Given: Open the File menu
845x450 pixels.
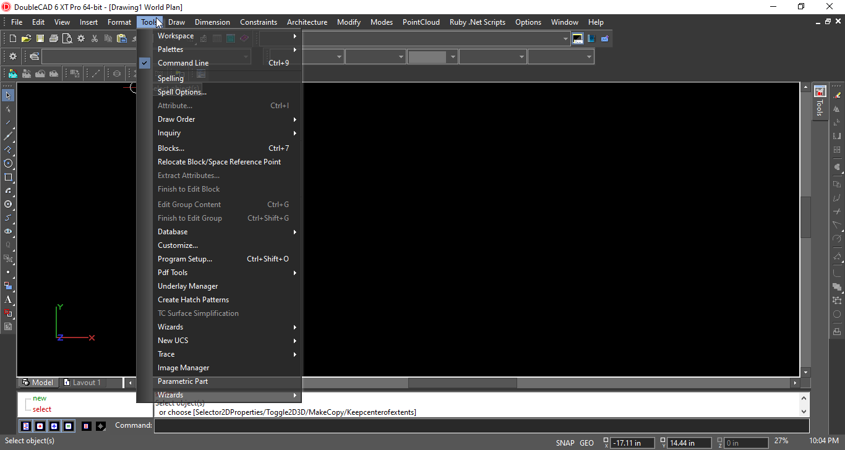Looking at the screenshot, I should point(17,22).
